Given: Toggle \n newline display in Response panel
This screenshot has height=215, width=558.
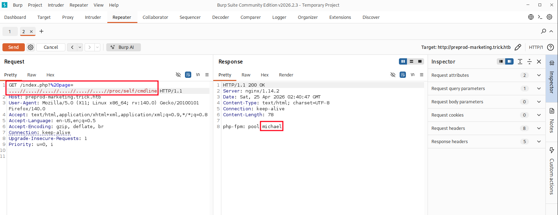Looking at the screenshot, I should [413, 75].
